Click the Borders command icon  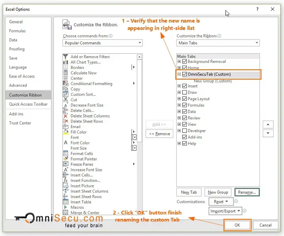tap(65, 67)
